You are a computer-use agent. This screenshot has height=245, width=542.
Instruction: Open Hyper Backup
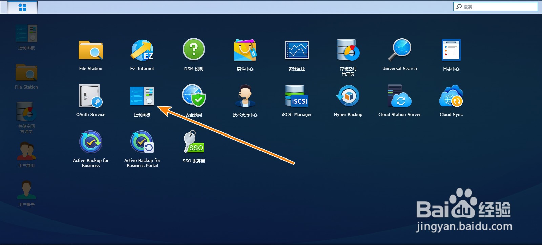348,96
